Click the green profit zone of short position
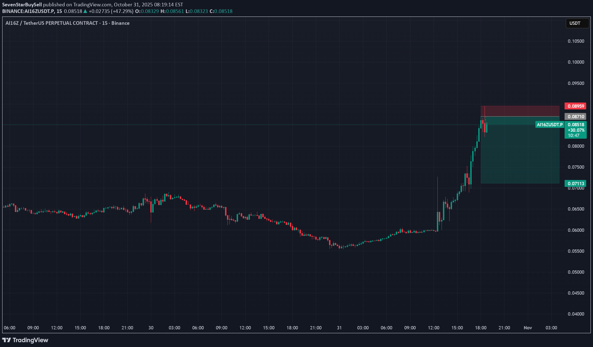Viewport: 593px width, 347px height. point(520,154)
